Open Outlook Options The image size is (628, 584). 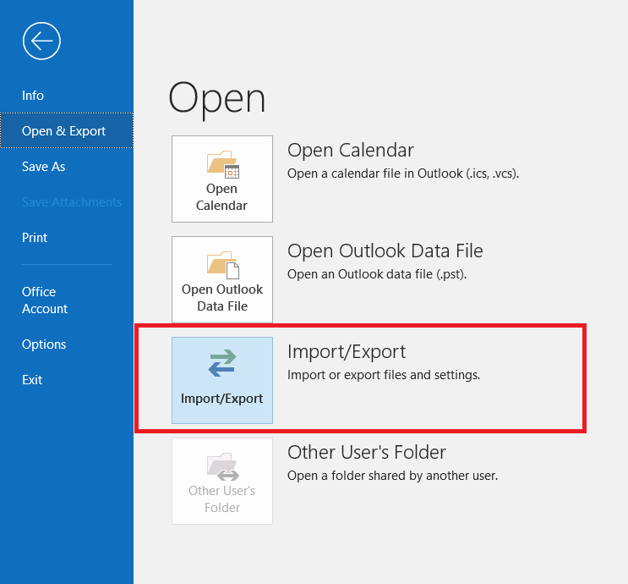44,344
